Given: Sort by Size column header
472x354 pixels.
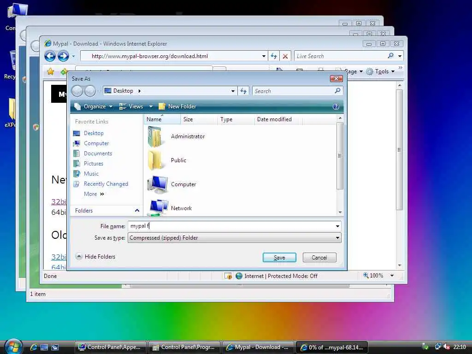Looking at the screenshot, I should [199, 119].
